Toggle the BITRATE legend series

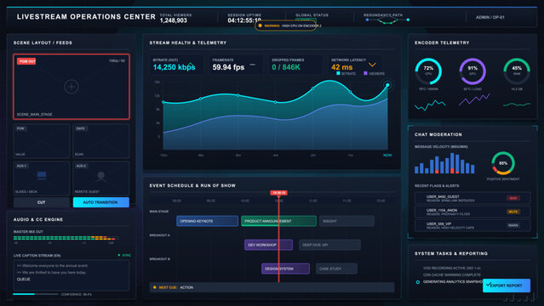(x=346, y=73)
